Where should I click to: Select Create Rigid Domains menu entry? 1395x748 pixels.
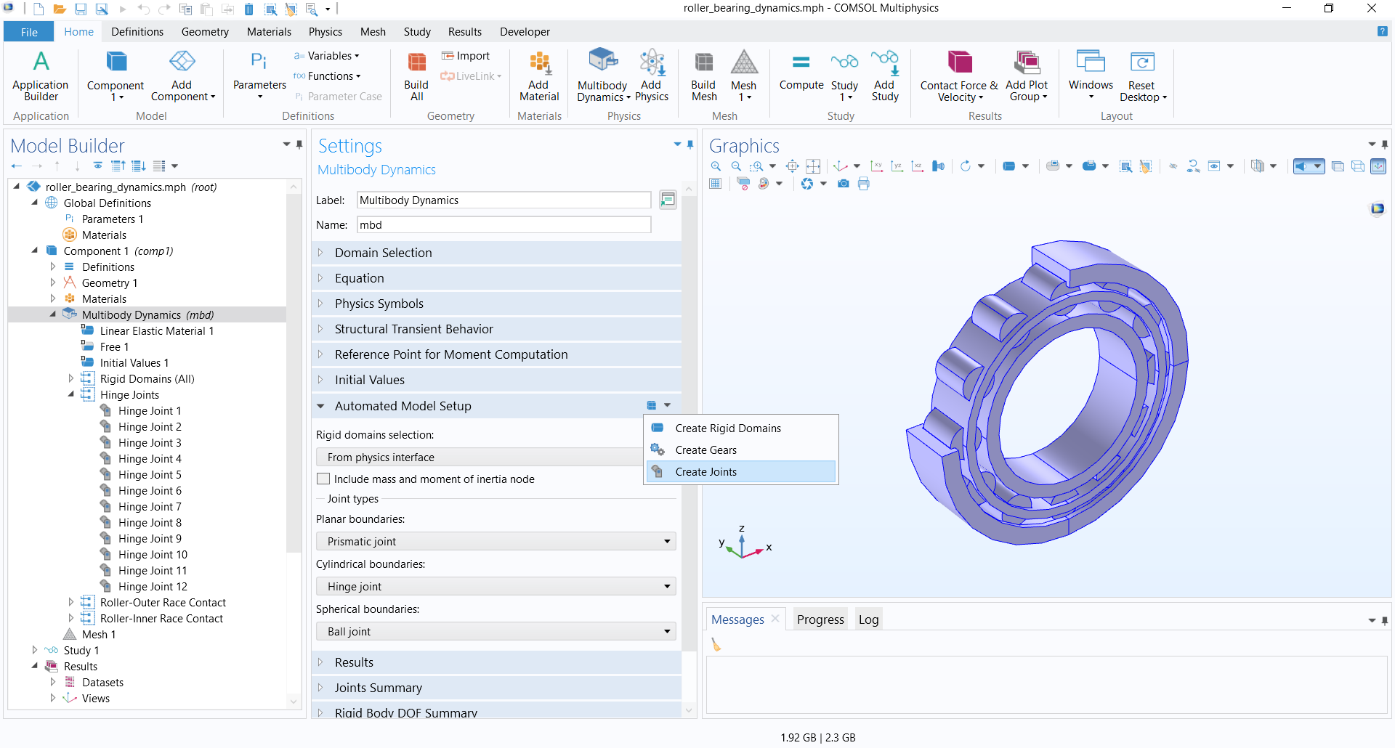coord(728,428)
